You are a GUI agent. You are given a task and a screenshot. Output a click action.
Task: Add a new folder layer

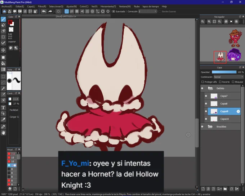click(225, 189)
